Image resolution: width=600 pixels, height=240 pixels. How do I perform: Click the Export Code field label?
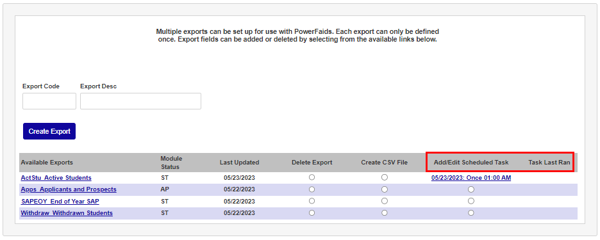[41, 86]
